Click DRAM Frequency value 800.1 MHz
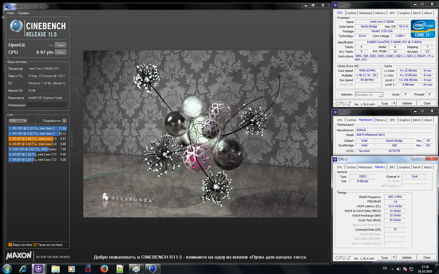439x274 pixels. tap(395, 197)
